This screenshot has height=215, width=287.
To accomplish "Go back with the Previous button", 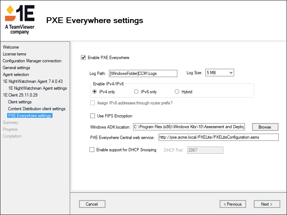I will [233, 204].
